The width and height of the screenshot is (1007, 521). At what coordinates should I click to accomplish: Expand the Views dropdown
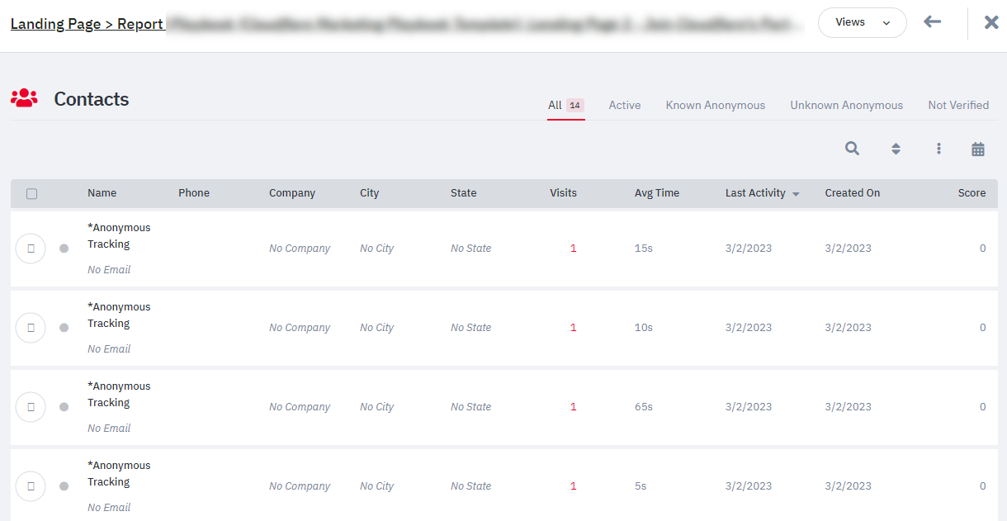point(862,22)
